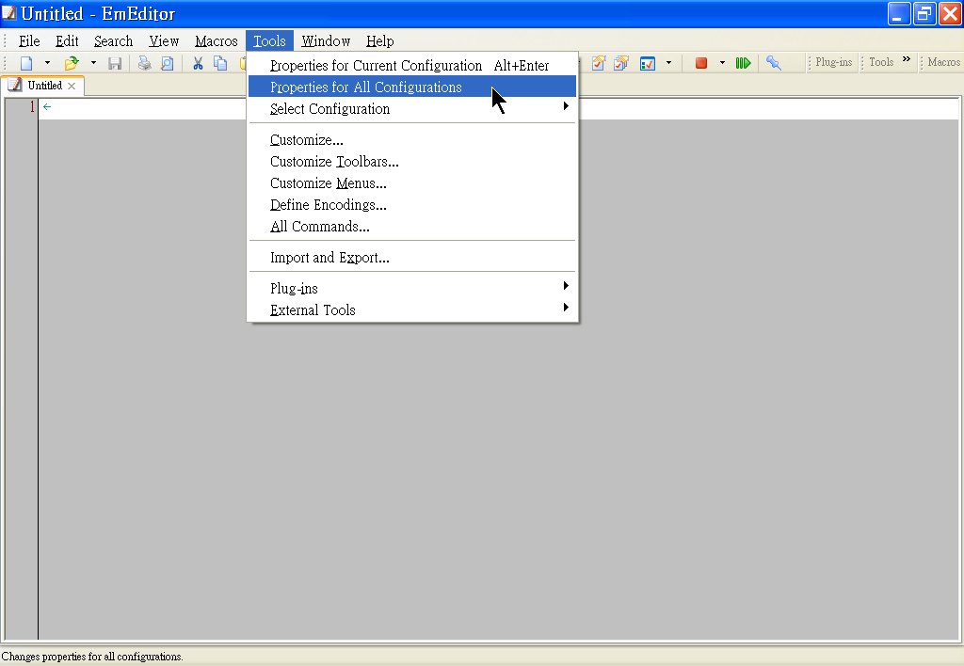Open the Help menu

(x=380, y=41)
